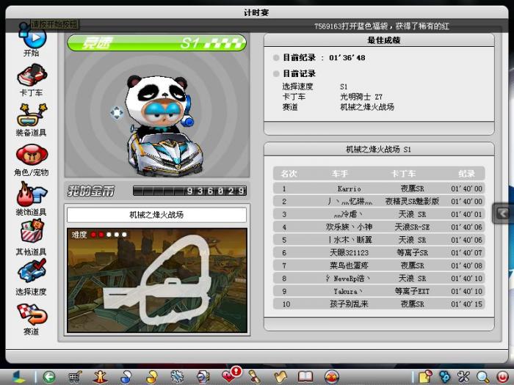
Task: Click the magnifying glass search icon
Action: [x=483, y=377]
